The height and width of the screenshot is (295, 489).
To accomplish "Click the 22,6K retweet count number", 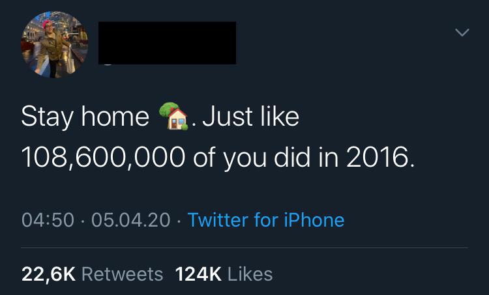I will click(x=48, y=275).
